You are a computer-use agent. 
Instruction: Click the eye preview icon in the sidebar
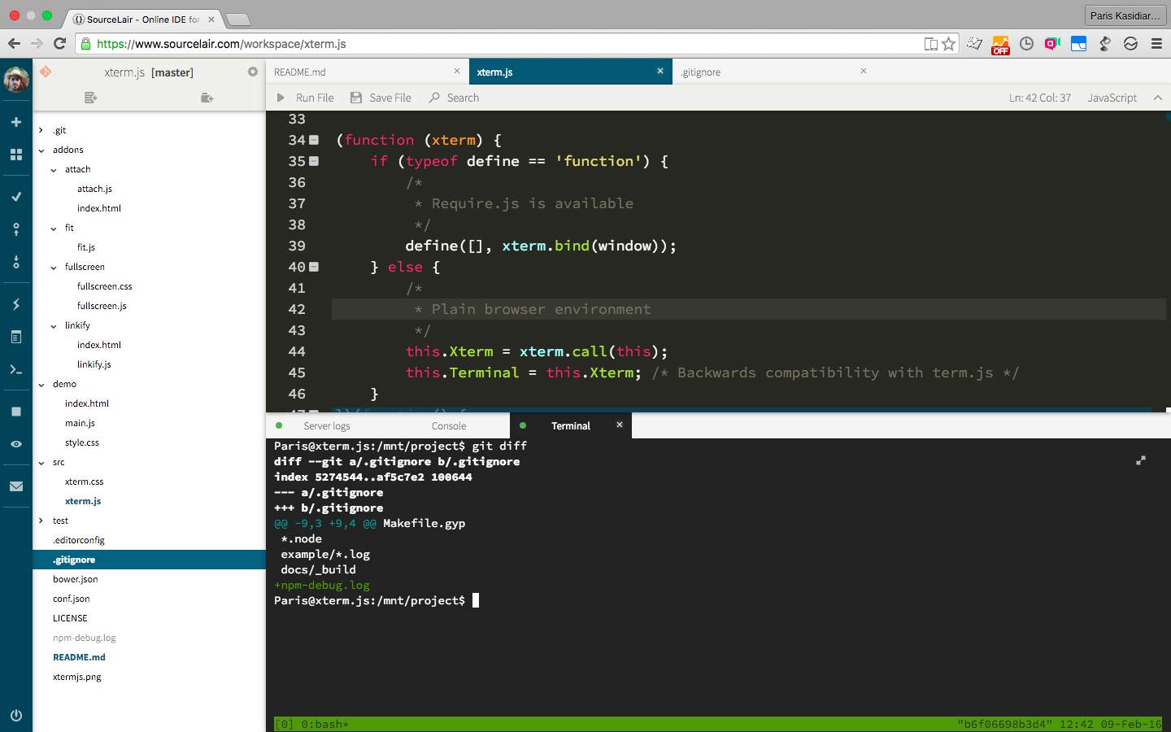[x=15, y=444]
